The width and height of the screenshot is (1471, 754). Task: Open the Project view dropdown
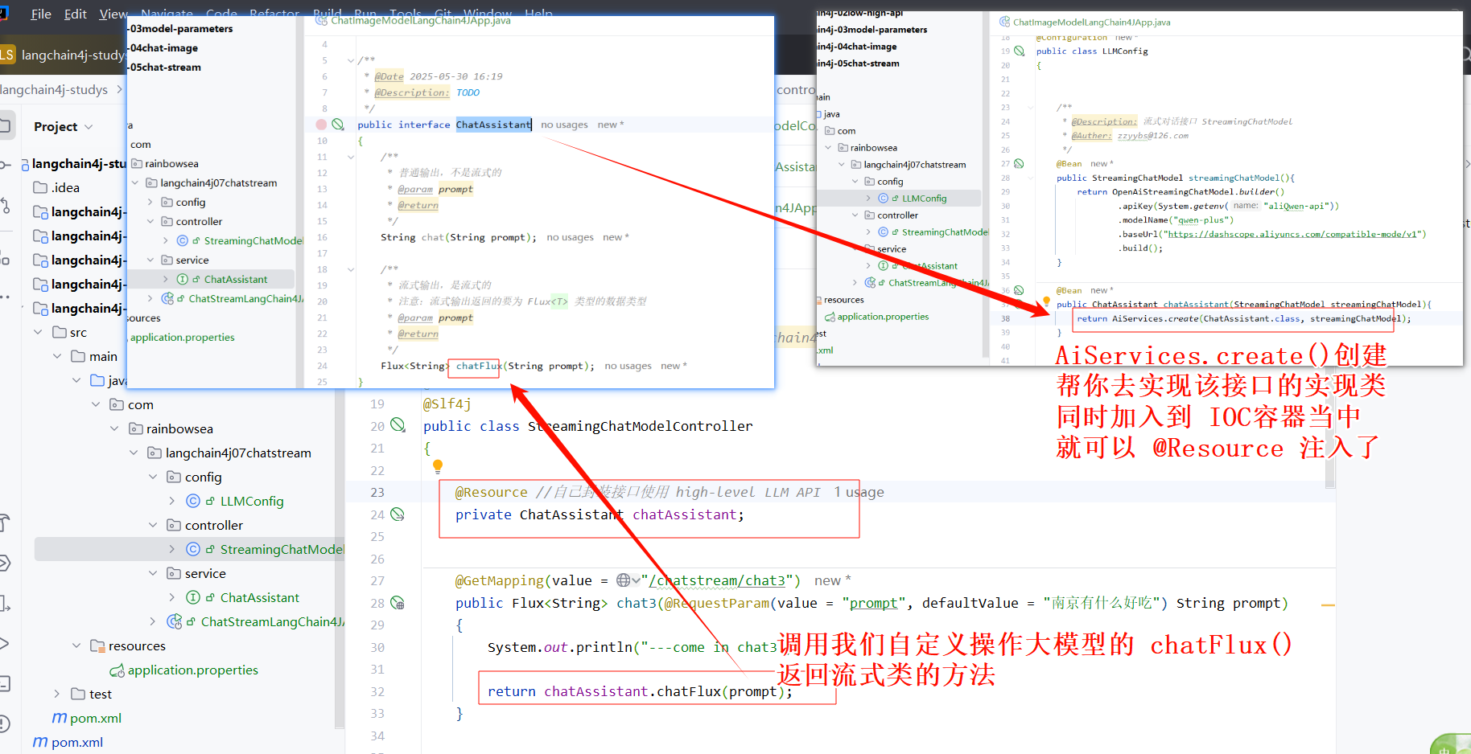point(89,127)
